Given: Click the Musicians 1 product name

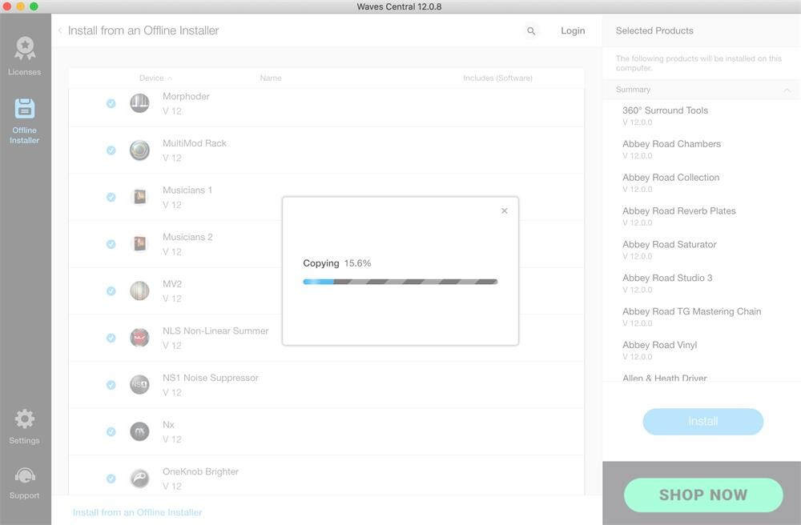Looking at the screenshot, I should click(x=187, y=190).
